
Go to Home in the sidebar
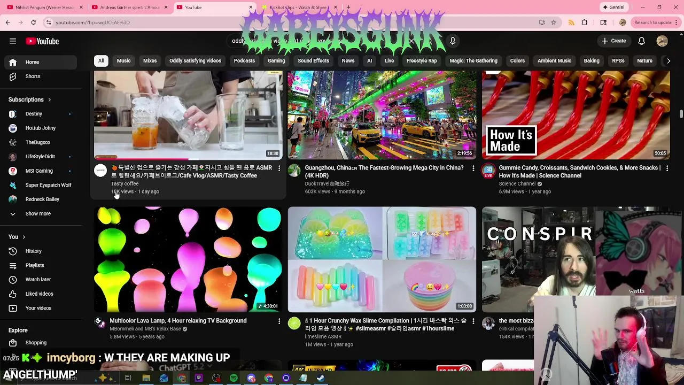[x=41, y=62]
